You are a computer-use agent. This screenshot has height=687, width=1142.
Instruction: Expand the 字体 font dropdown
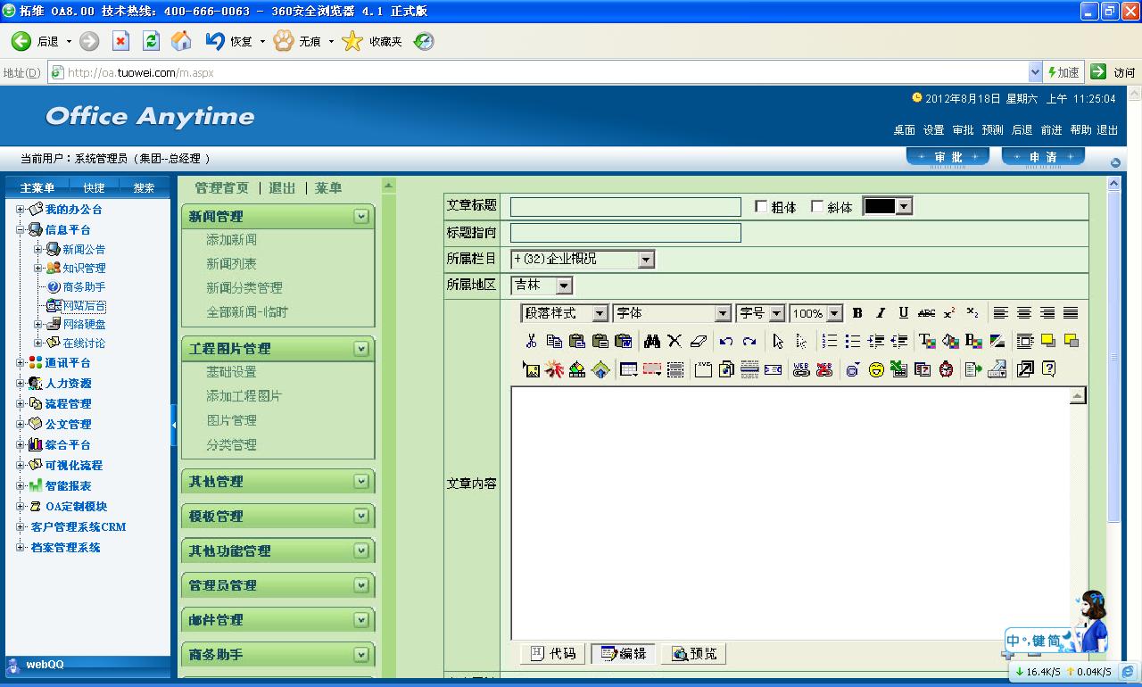coord(723,313)
